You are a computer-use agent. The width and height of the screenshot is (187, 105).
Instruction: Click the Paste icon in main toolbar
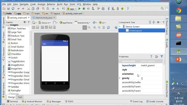[x=38, y=9]
